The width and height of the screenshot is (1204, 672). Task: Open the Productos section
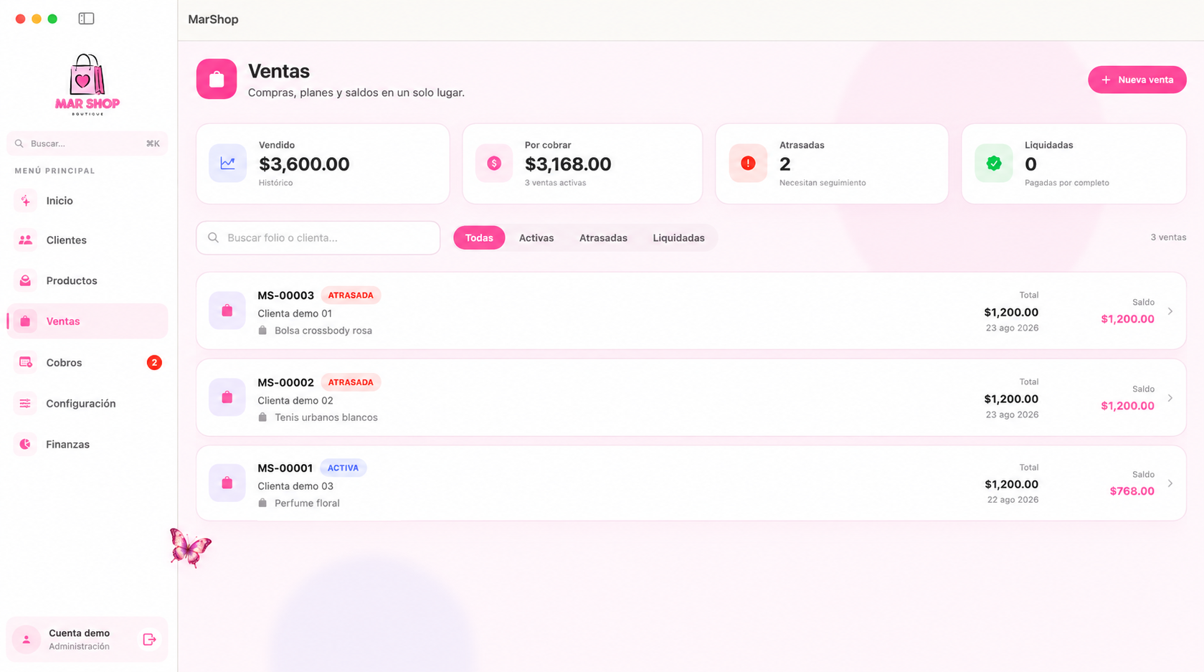tap(87, 280)
